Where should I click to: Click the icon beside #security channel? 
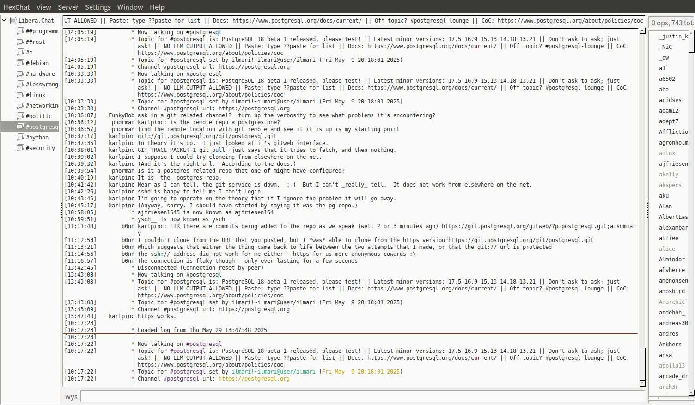20,148
